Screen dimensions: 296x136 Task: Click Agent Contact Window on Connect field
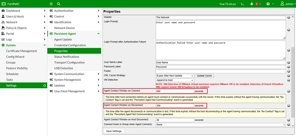coord(175,91)
